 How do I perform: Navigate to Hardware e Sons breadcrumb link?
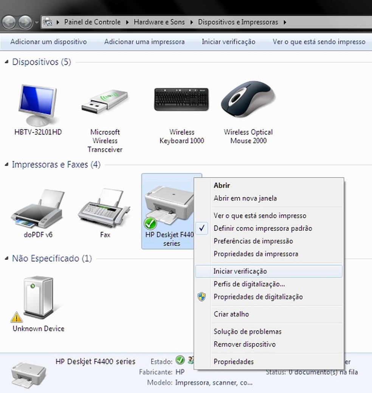pos(159,22)
